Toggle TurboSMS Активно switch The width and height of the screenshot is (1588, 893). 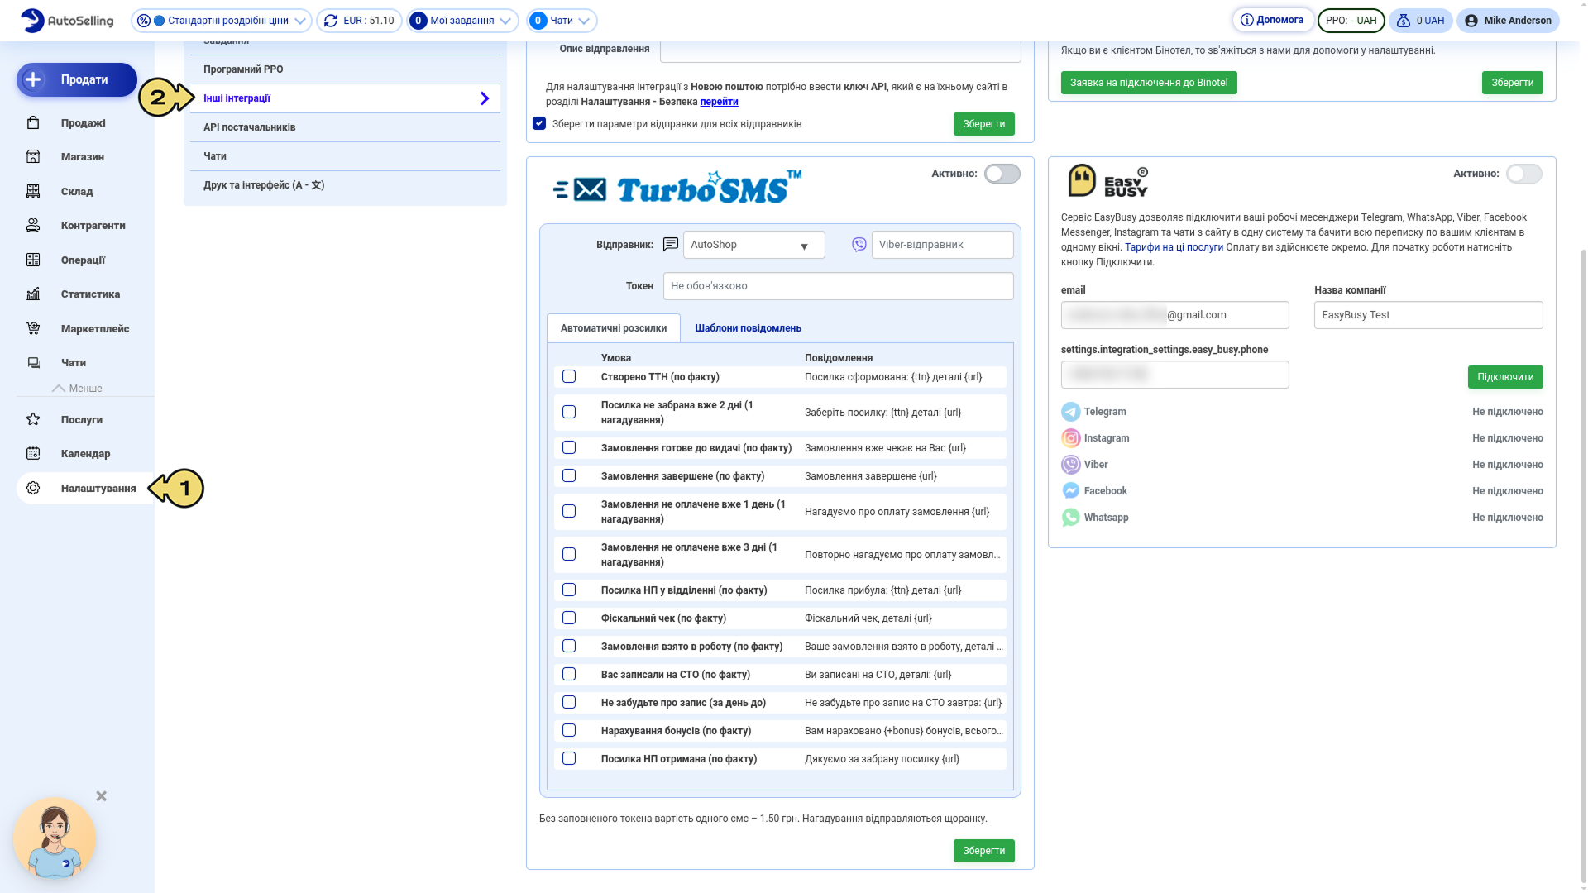coord(1002,174)
